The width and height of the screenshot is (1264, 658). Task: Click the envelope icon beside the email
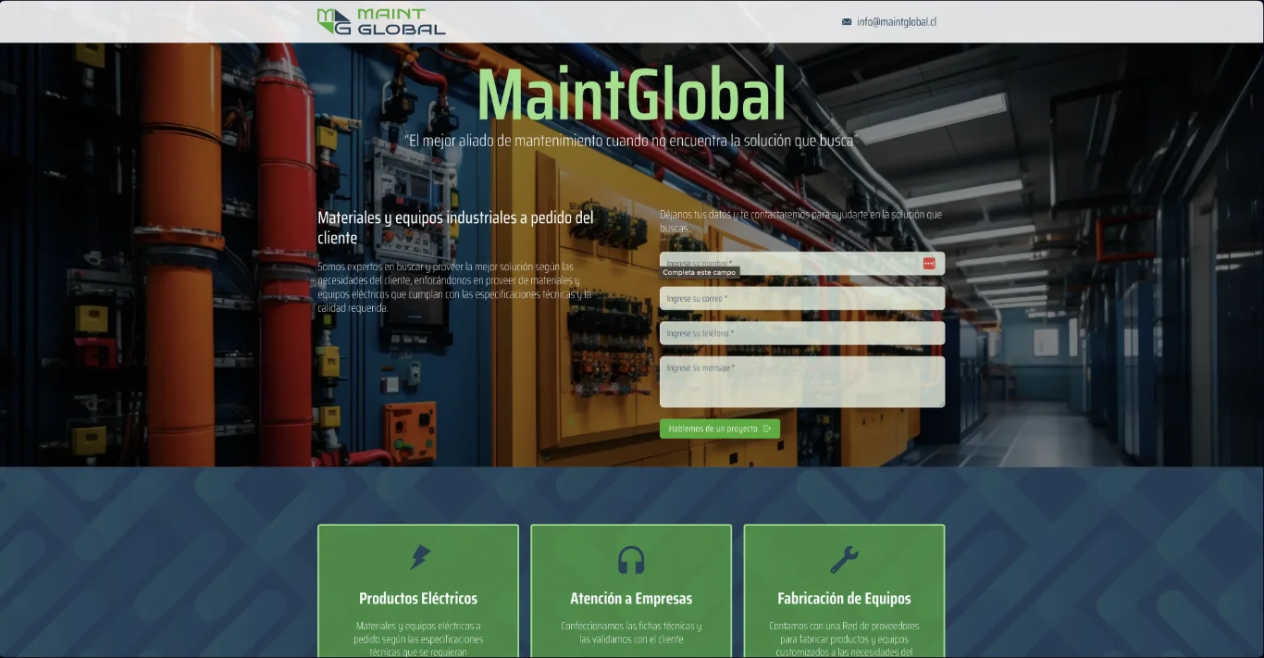tap(847, 22)
